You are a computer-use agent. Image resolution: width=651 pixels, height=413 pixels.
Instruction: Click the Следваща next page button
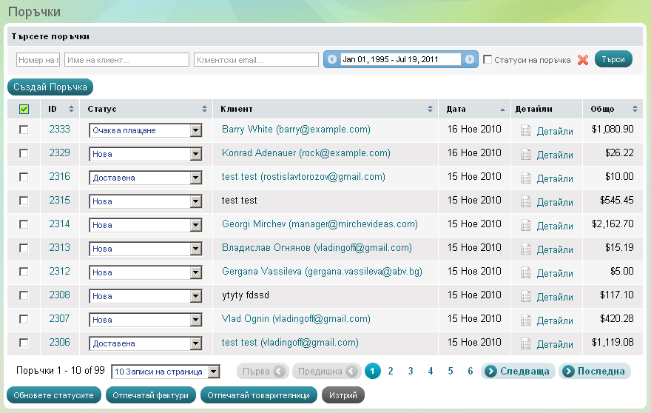(518, 372)
